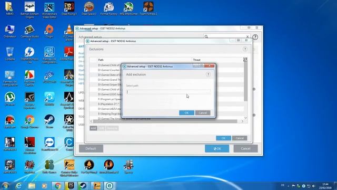Open Epic Games Launcher from the taskbar
The width and height of the screenshot is (337, 190).
pyautogui.click(x=71, y=186)
